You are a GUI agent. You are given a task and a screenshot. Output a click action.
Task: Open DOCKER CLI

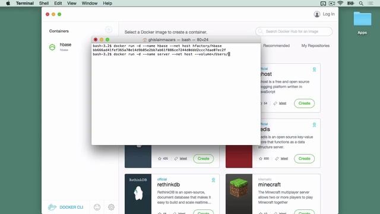click(71, 207)
